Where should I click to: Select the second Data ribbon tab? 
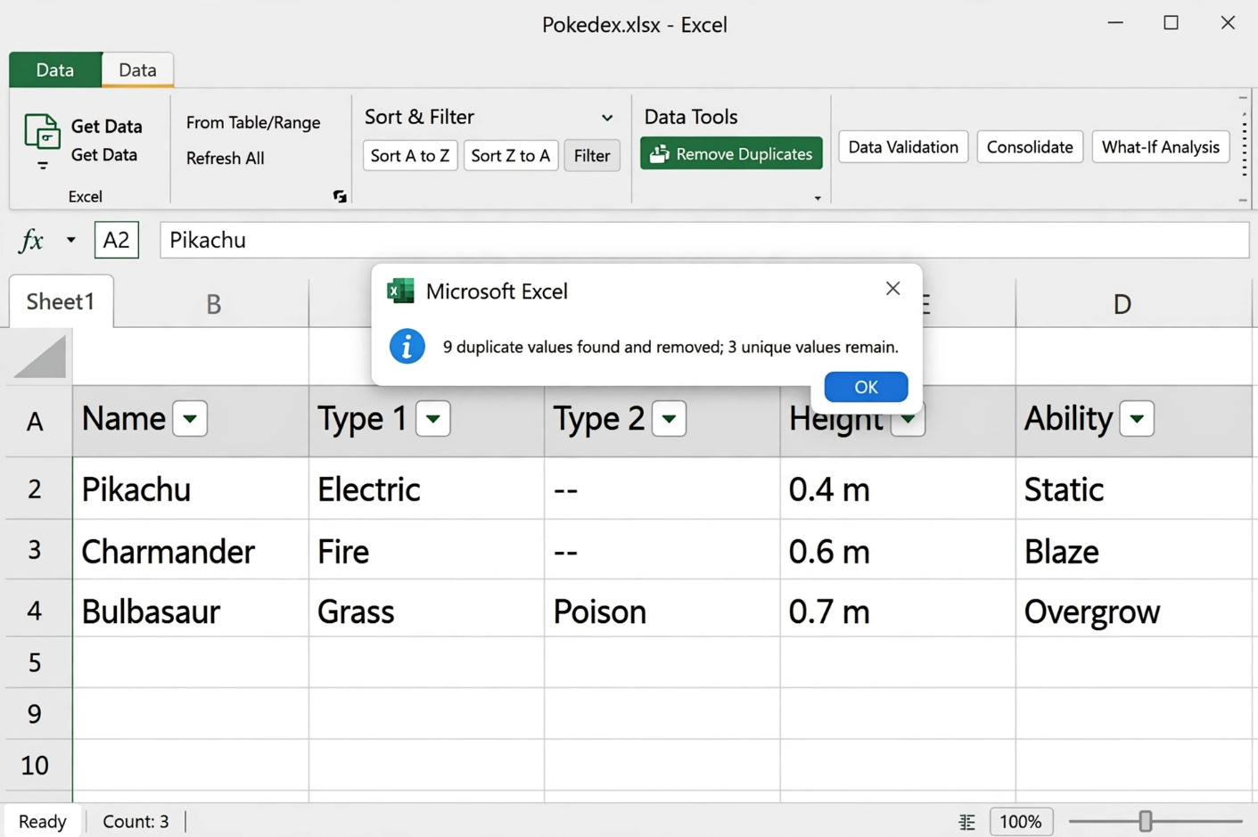coord(137,70)
